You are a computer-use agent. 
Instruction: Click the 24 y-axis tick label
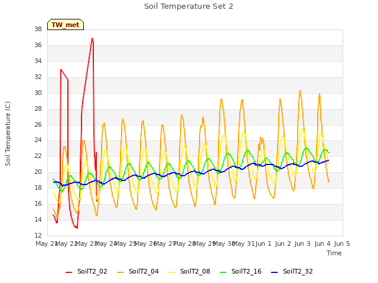tap(38, 140)
